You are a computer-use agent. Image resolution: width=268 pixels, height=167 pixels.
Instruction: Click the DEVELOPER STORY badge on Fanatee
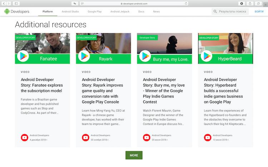(x=25, y=38)
